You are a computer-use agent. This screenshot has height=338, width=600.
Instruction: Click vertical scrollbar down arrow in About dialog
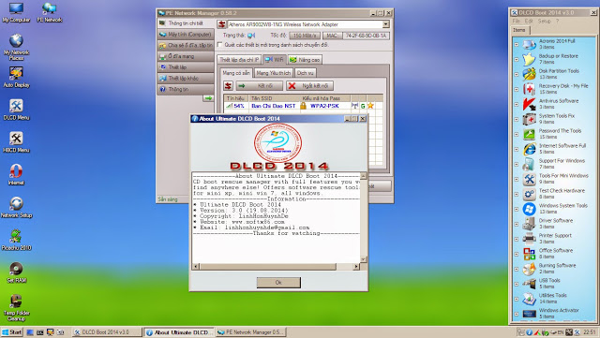(x=363, y=259)
